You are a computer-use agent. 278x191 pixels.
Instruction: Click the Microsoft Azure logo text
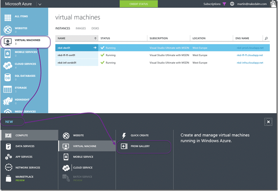pos(19,4)
